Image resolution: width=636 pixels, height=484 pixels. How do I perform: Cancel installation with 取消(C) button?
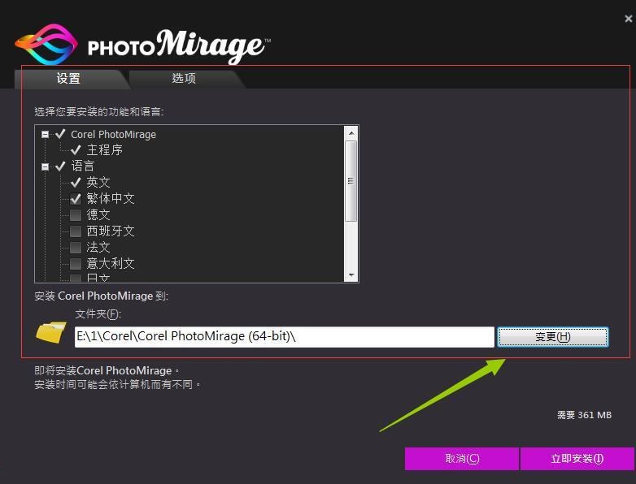pos(462,459)
